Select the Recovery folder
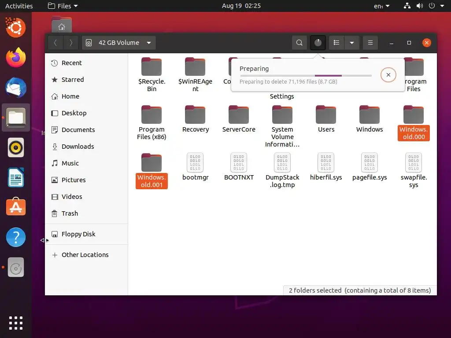The image size is (451, 338). pyautogui.click(x=195, y=119)
